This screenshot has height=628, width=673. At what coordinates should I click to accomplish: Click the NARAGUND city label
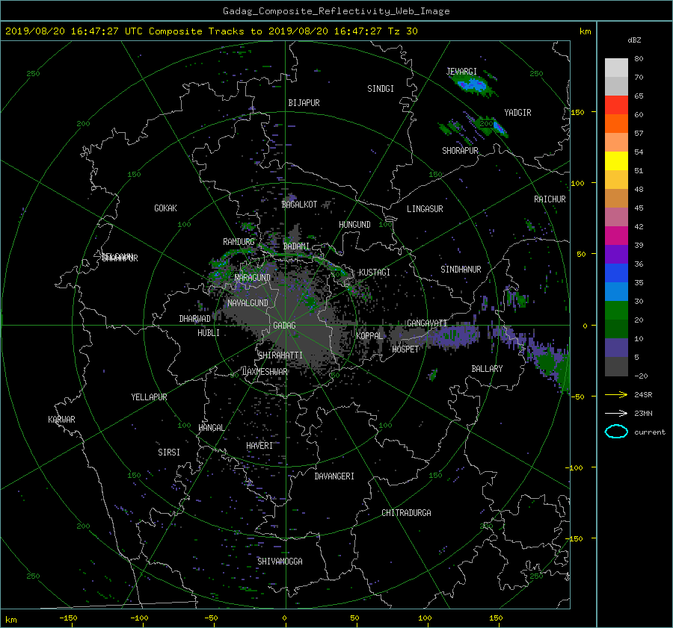(x=253, y=278)
